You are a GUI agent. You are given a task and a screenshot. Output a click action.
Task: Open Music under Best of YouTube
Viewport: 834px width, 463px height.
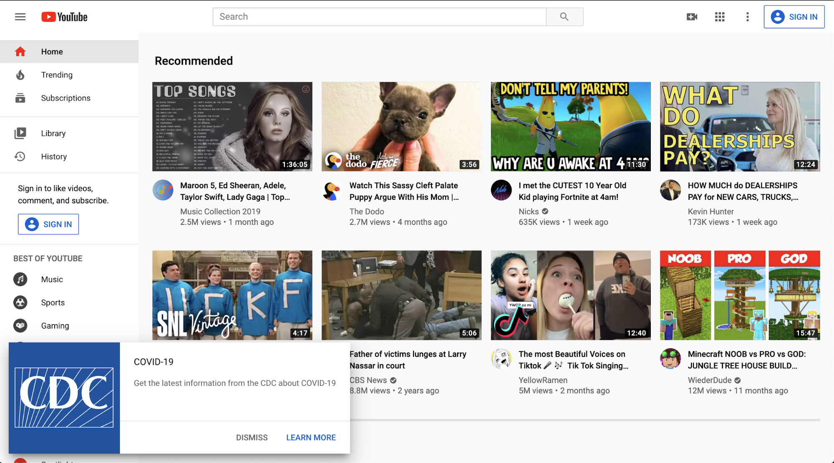coord(69,279)
